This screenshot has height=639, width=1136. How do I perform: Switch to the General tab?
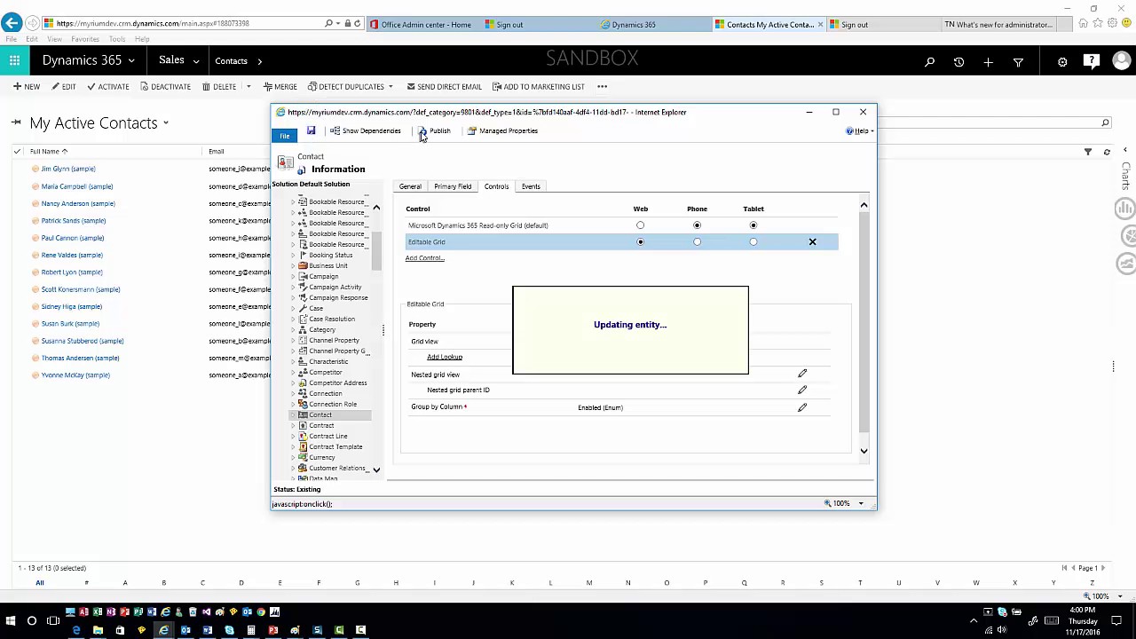410,186
